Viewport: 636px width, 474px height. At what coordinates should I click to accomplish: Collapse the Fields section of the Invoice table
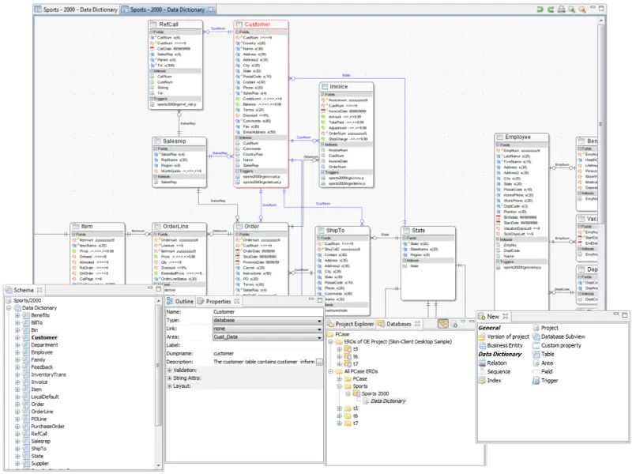point(323,94)
